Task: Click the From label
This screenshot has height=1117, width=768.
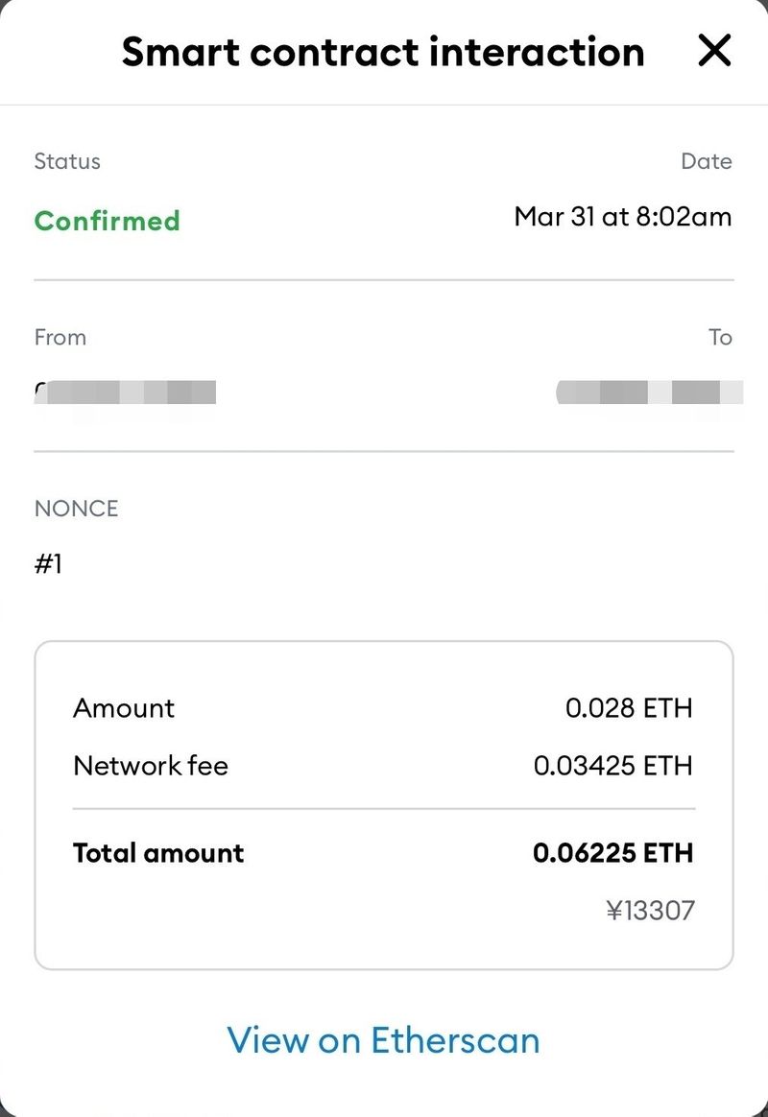Action: pyautogui.click(x=60, y=337)
